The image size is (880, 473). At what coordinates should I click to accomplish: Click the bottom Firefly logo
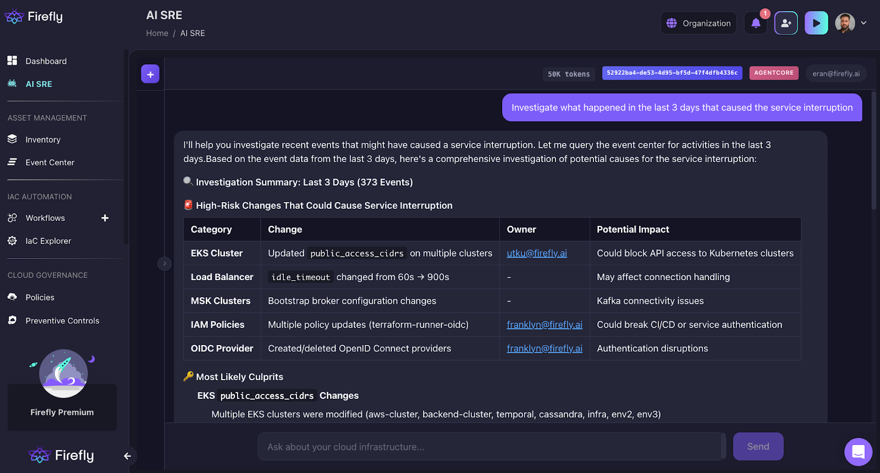pyautogui.click(x=61, y=455)
